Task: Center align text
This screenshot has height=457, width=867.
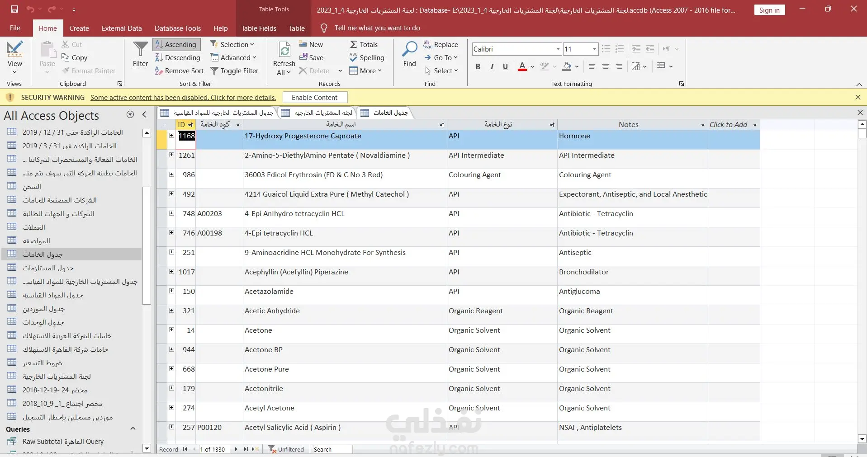Action: [x=606, y=66]
